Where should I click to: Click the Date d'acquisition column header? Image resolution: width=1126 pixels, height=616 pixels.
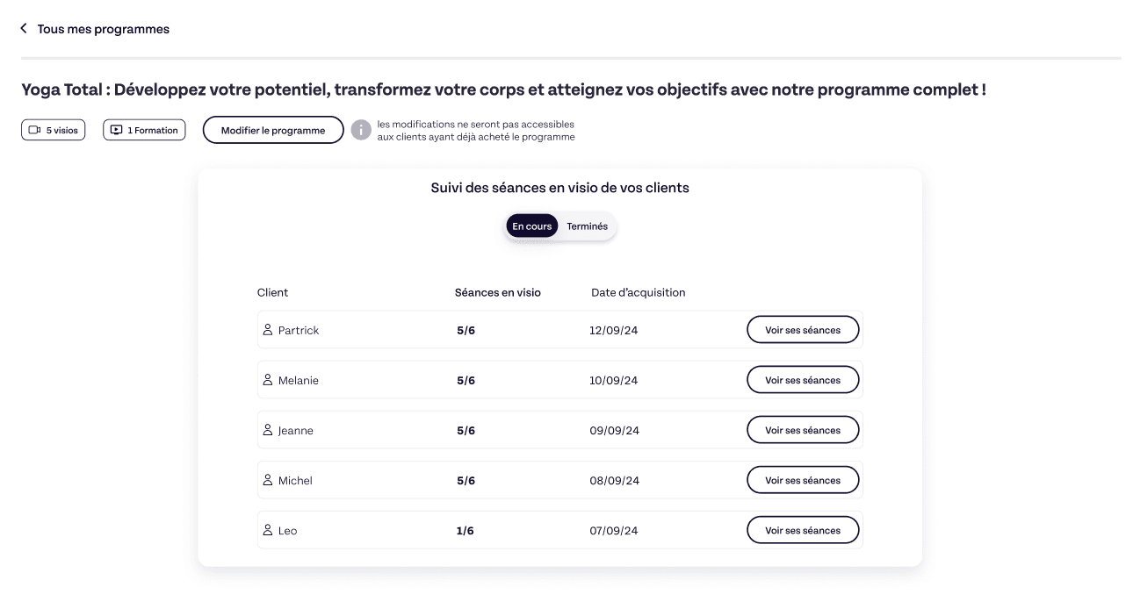638,292
